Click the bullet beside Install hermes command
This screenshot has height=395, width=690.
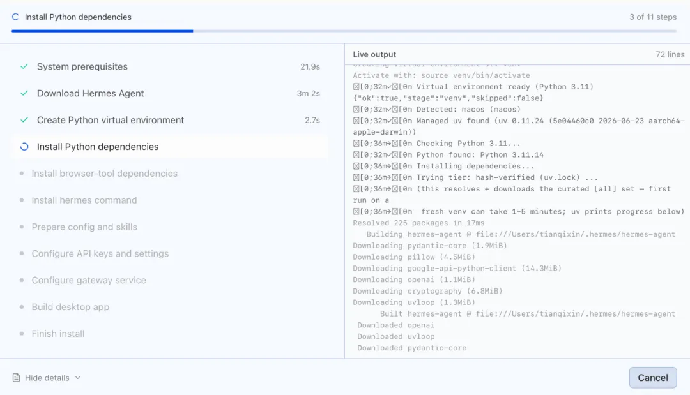coord(22,200)
